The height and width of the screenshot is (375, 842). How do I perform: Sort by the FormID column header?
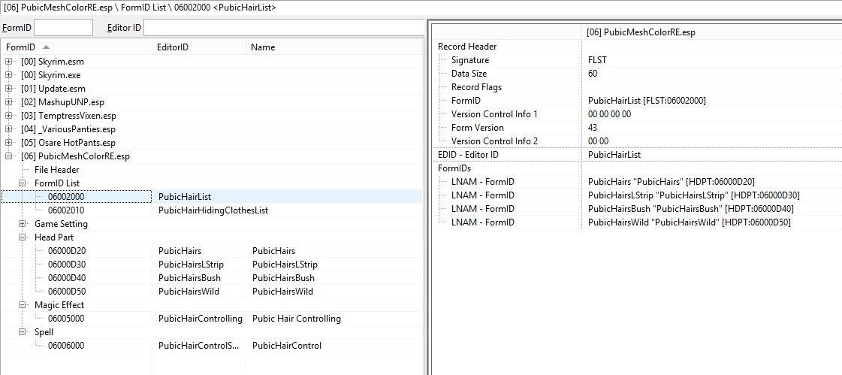pos(77,47)
